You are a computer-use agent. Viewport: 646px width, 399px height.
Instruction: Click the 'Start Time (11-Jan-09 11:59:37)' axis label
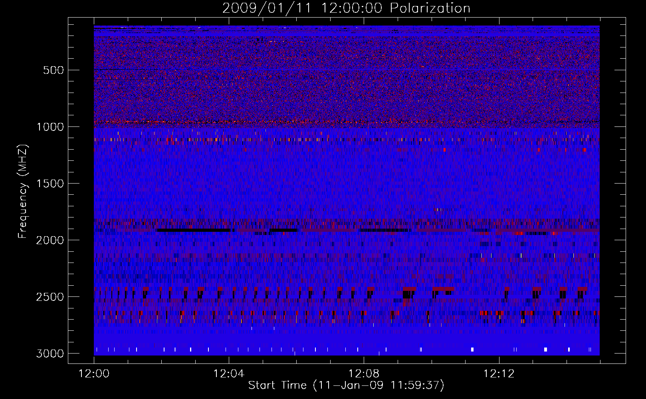pyautogui.click(x=346, y=385)
